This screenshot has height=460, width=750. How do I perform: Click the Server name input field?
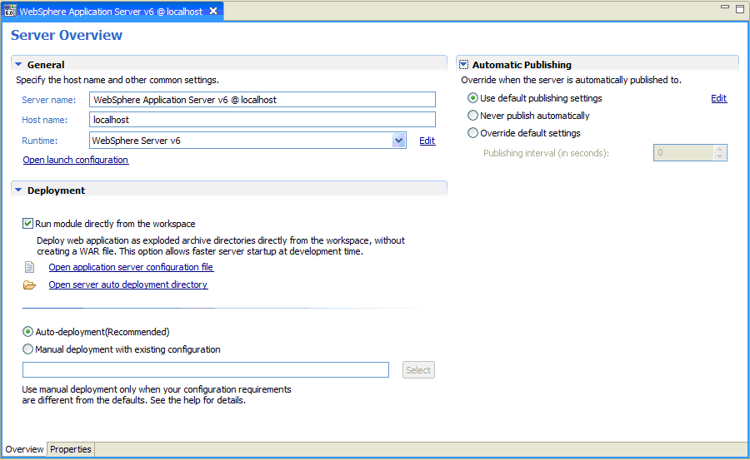[x=262, y=99]
